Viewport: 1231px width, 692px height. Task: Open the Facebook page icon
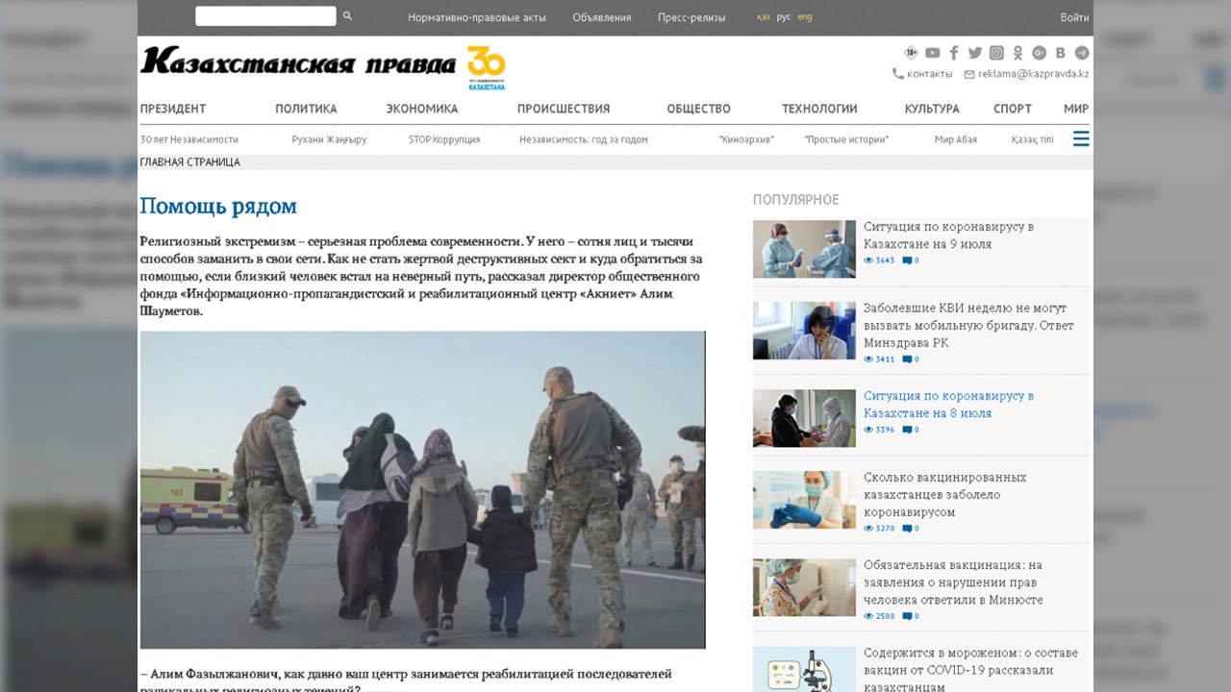[954, 53]
